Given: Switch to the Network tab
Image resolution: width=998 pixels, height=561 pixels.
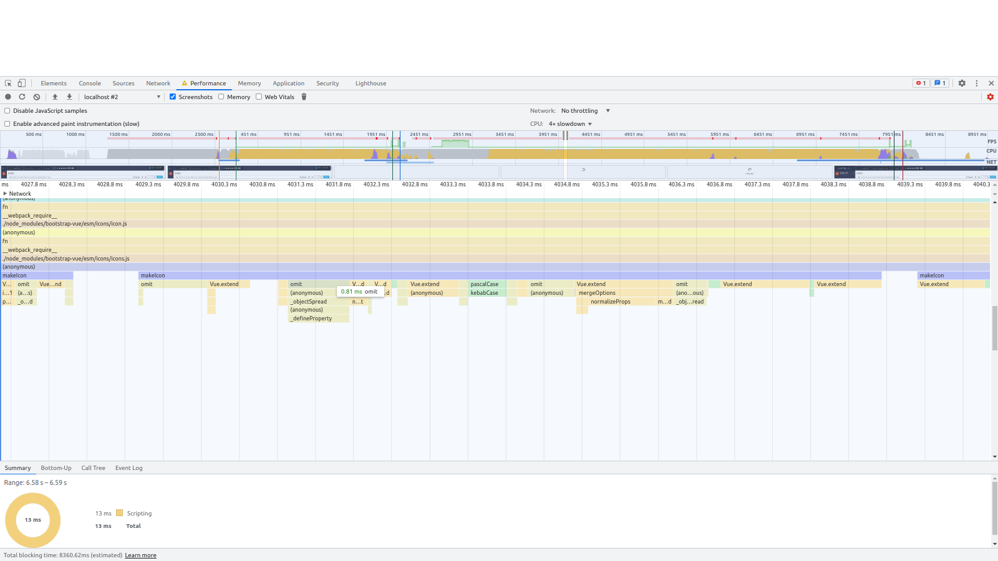Looking at the screenshot, I should [158, 84].
